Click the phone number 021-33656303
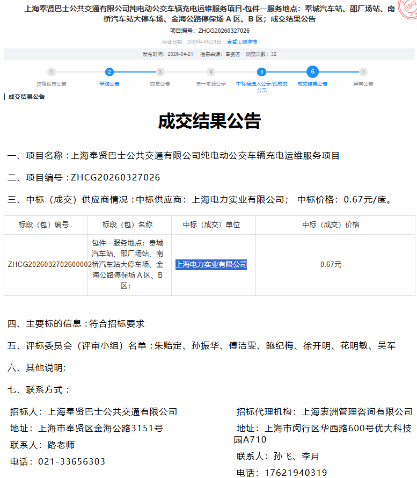Viewport: 417px width, 478px height. click(71, 461)
